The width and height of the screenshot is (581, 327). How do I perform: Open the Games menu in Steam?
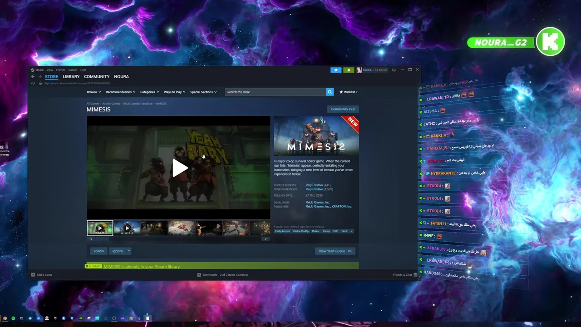tap(73, 70)
